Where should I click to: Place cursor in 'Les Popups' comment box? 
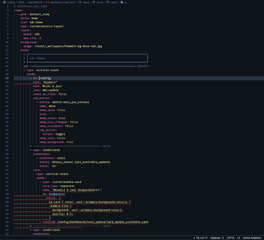(x=87, y=58)
